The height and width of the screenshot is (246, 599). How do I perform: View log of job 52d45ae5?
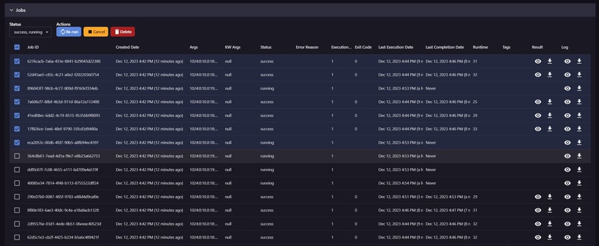567,74
